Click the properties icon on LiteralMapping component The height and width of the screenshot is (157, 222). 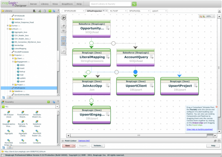pyautogui.click(x=108, y=57)
